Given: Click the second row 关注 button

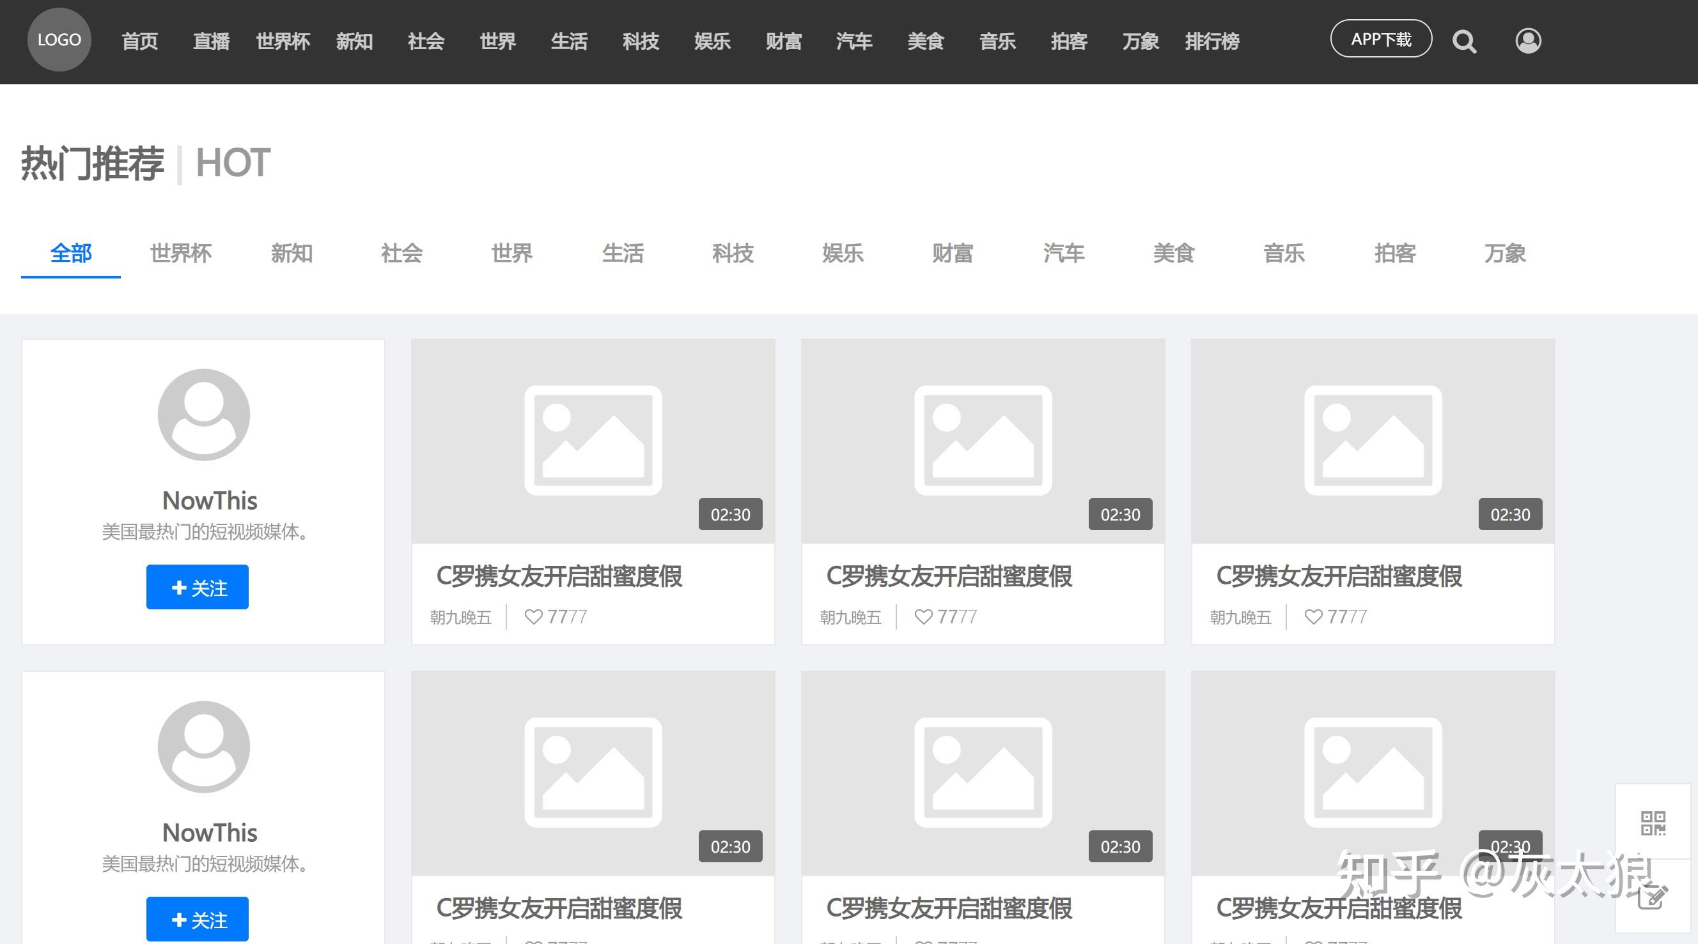Looking at the screenshot, I should pyautogui.click(x=197, y=918).
